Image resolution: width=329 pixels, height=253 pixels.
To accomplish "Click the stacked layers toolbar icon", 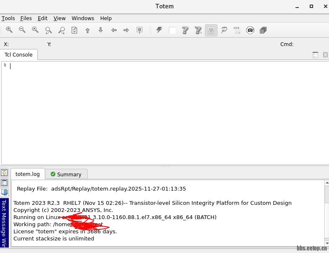I will 263,30.
